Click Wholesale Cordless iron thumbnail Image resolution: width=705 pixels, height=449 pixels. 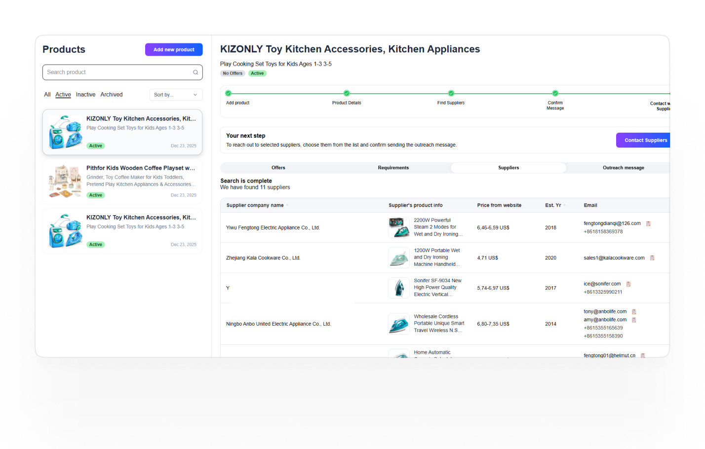pos(399,324)
